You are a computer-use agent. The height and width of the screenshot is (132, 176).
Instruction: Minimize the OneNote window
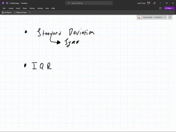tap(161, 3)
